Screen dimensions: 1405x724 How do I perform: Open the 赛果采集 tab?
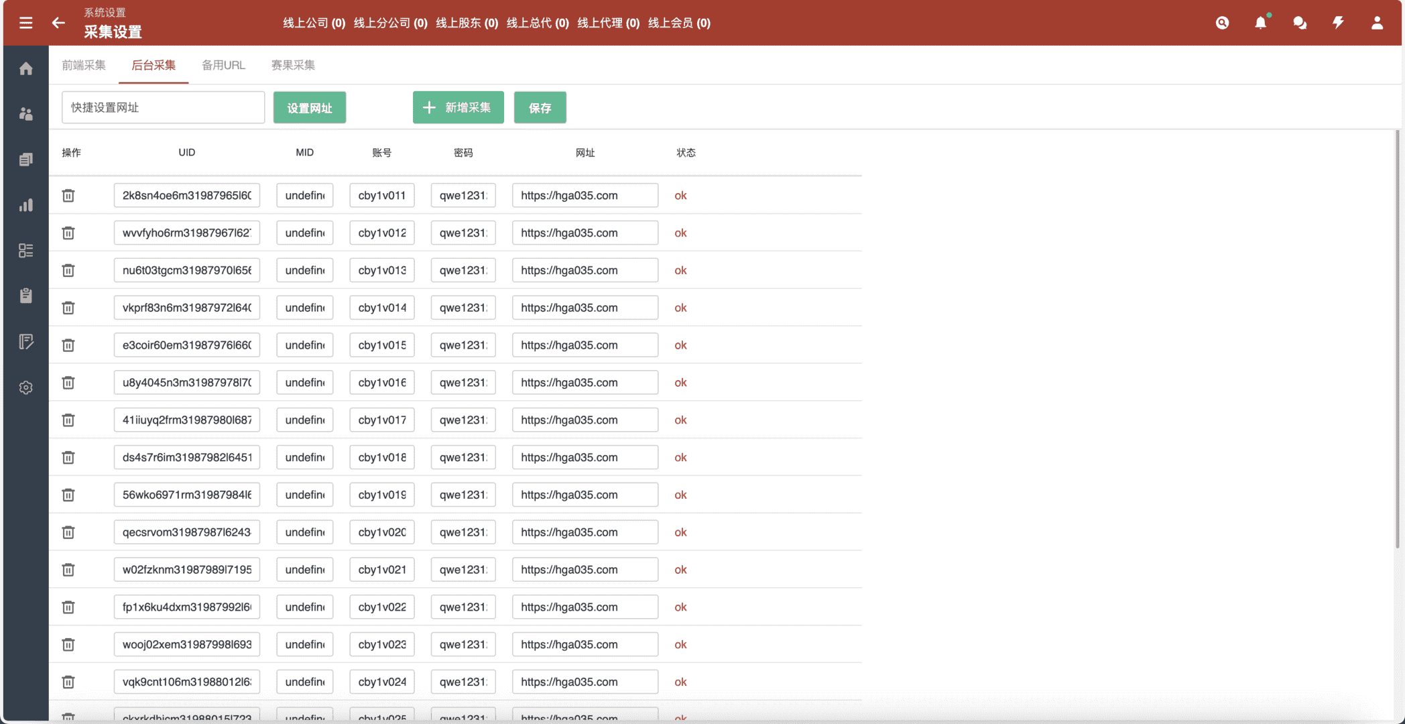[293, 65]
